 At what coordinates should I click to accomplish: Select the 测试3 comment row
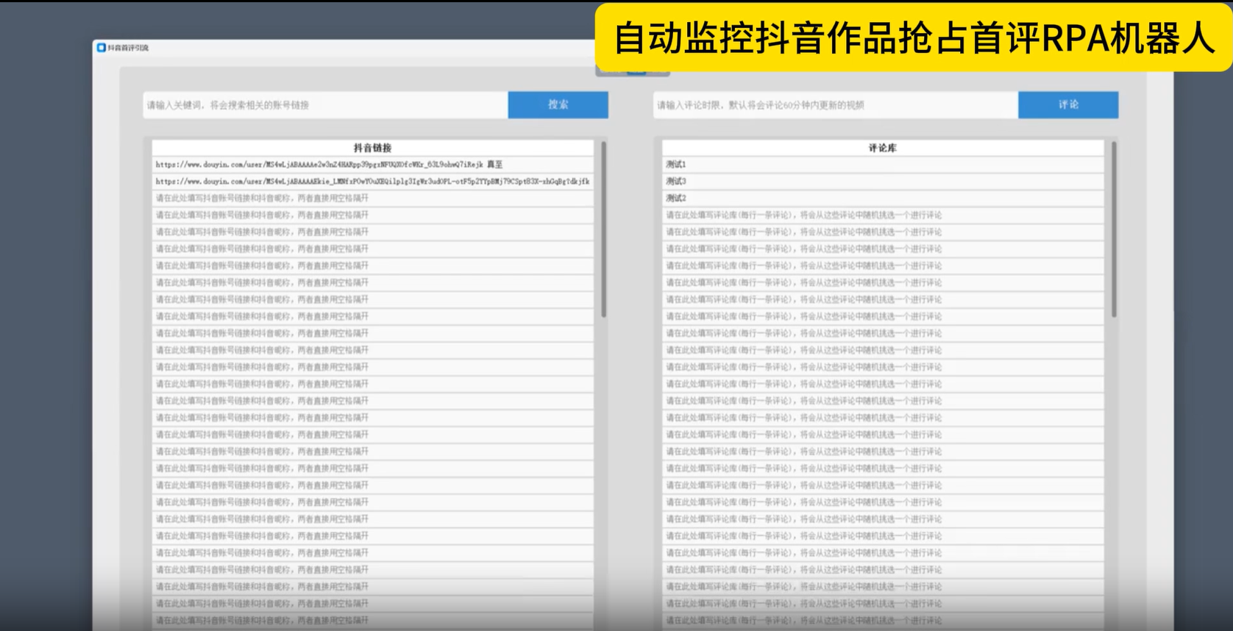tap(883, 182)
